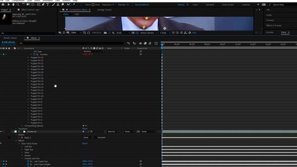Screen dimensions: 297x167
Task: Click the Search Help field
Action: (283, 5)
